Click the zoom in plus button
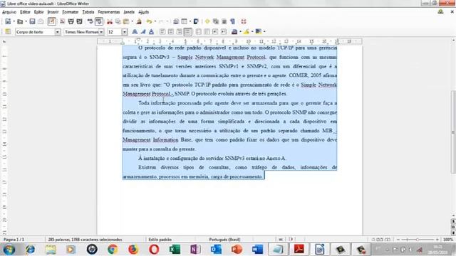The height and width of the screenshot is (256, 456). (437, 240)
